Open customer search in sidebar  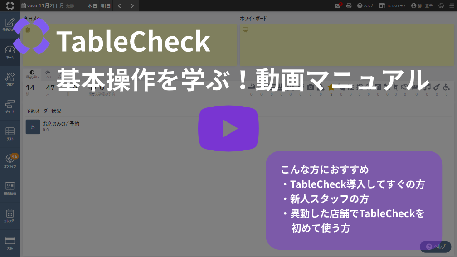(10, 188)
